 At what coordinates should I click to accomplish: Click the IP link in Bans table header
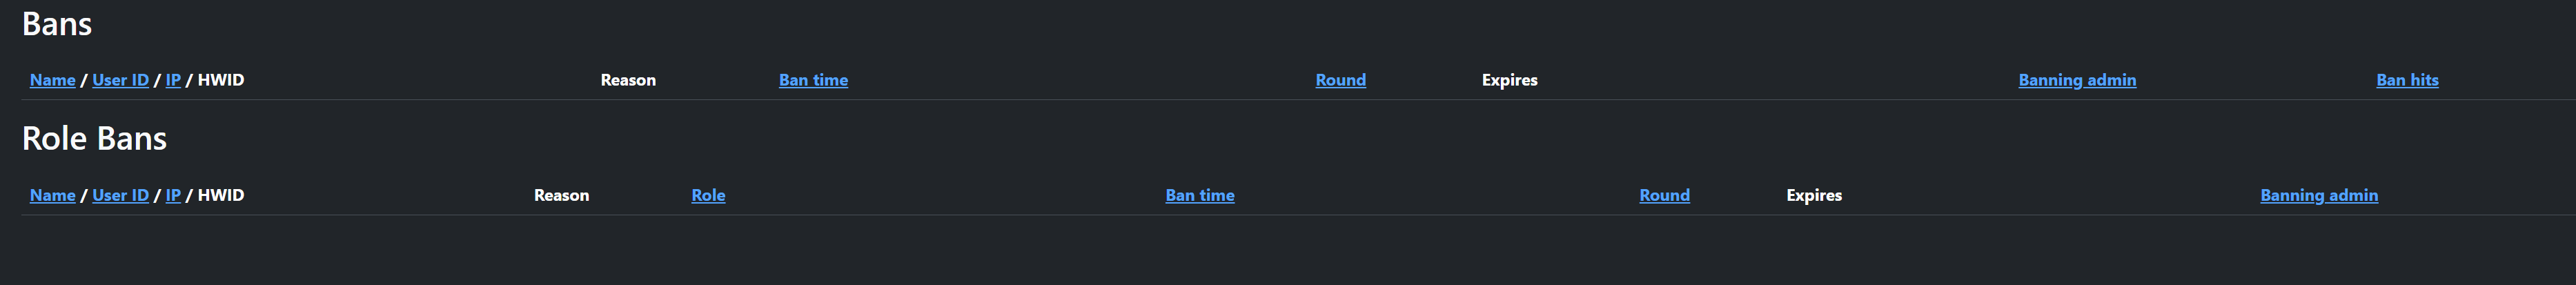coord(173,80)
